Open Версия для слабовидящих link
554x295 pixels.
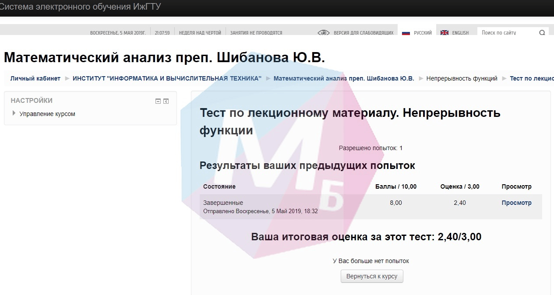coord(363,33)
